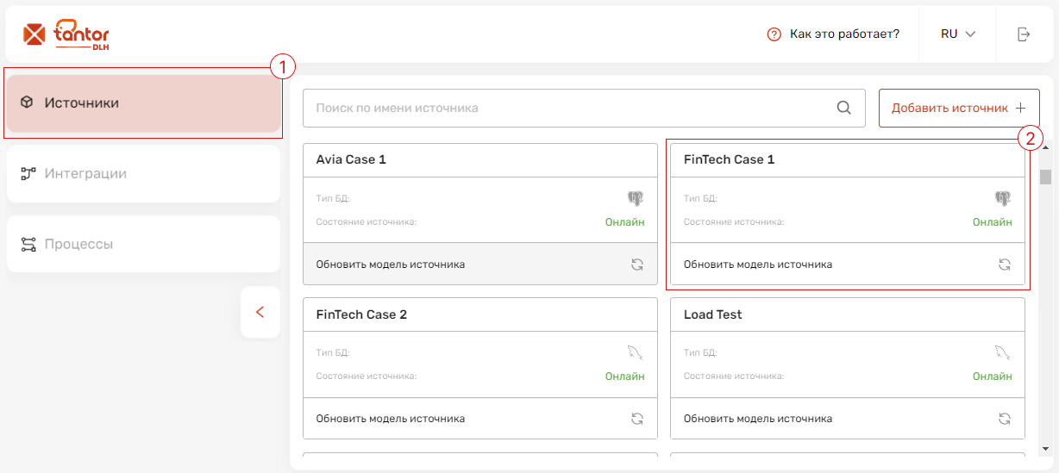Go to Интеграции in the sidebar
1059x473 pixels.
[144, 174]
